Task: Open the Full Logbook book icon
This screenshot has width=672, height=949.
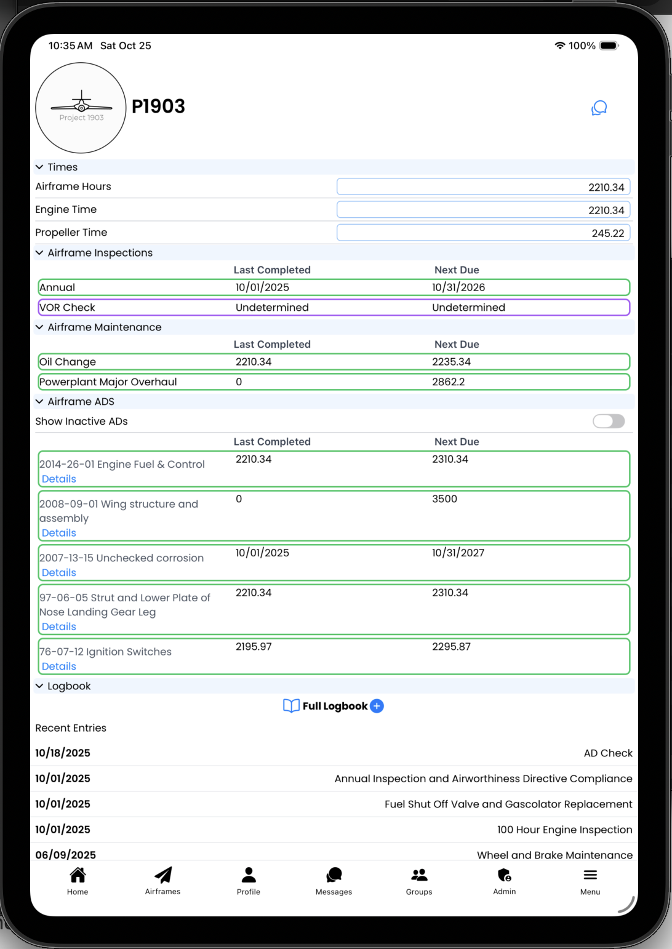Action: 291,706
